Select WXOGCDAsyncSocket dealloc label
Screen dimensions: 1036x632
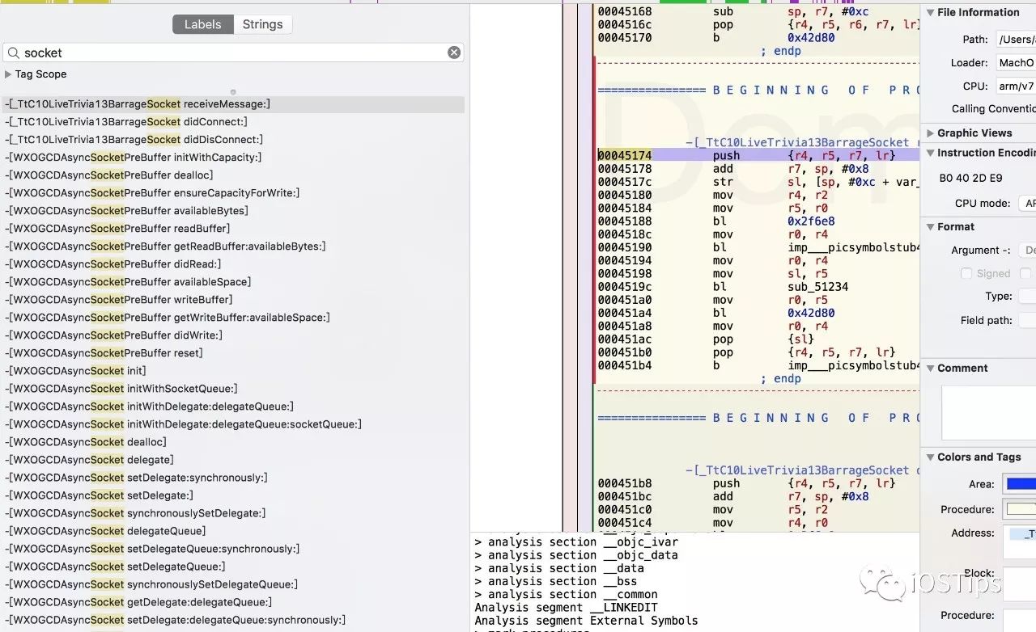tap(233, 442)
